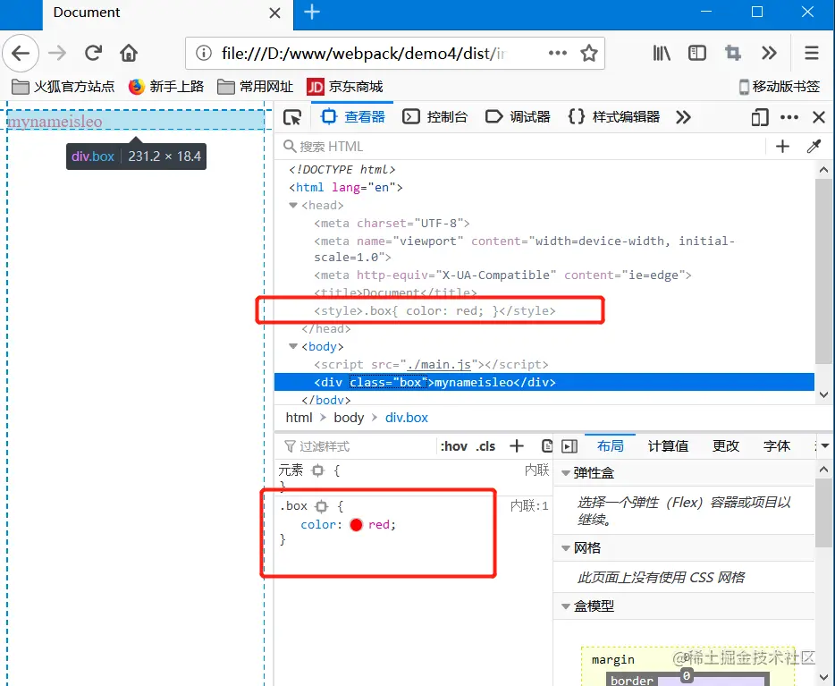Select div.box in the breadcrumb bar
The image size is (835, 686).
coord(407,417)
